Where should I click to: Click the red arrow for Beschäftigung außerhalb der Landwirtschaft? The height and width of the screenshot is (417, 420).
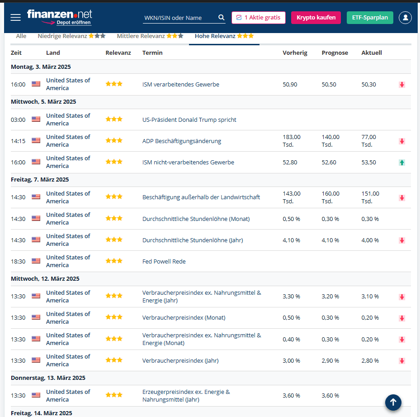(402, 198)
